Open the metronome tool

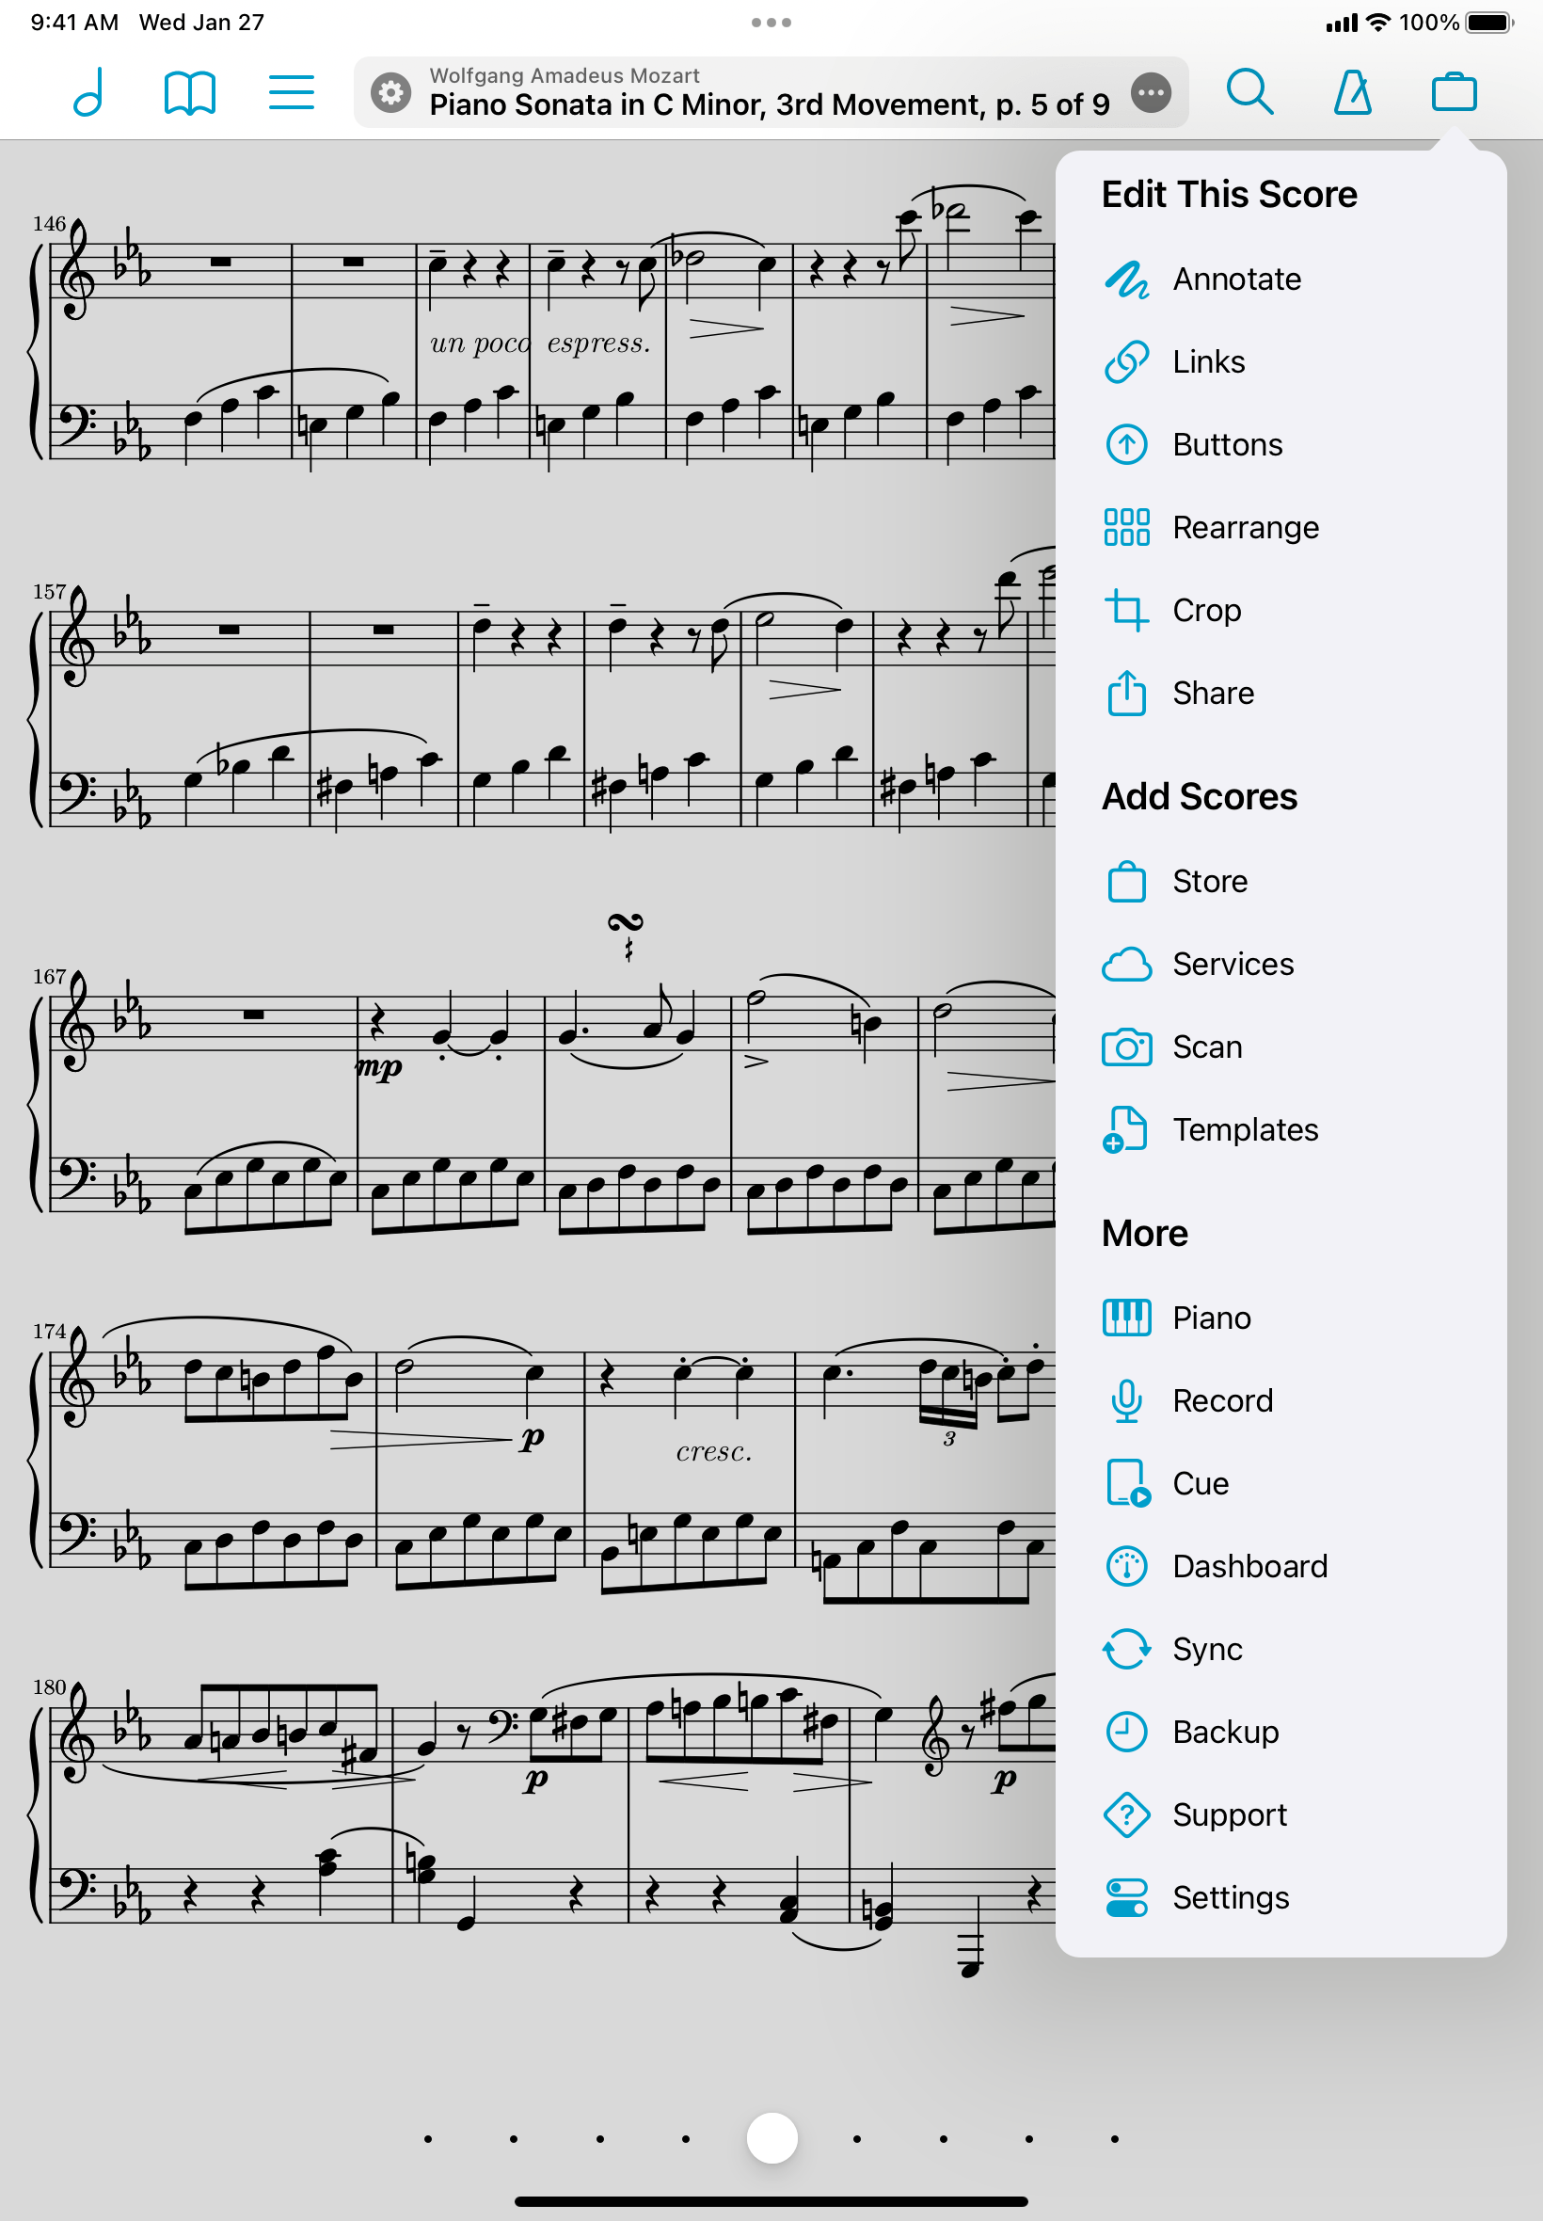click(1353, 93)
